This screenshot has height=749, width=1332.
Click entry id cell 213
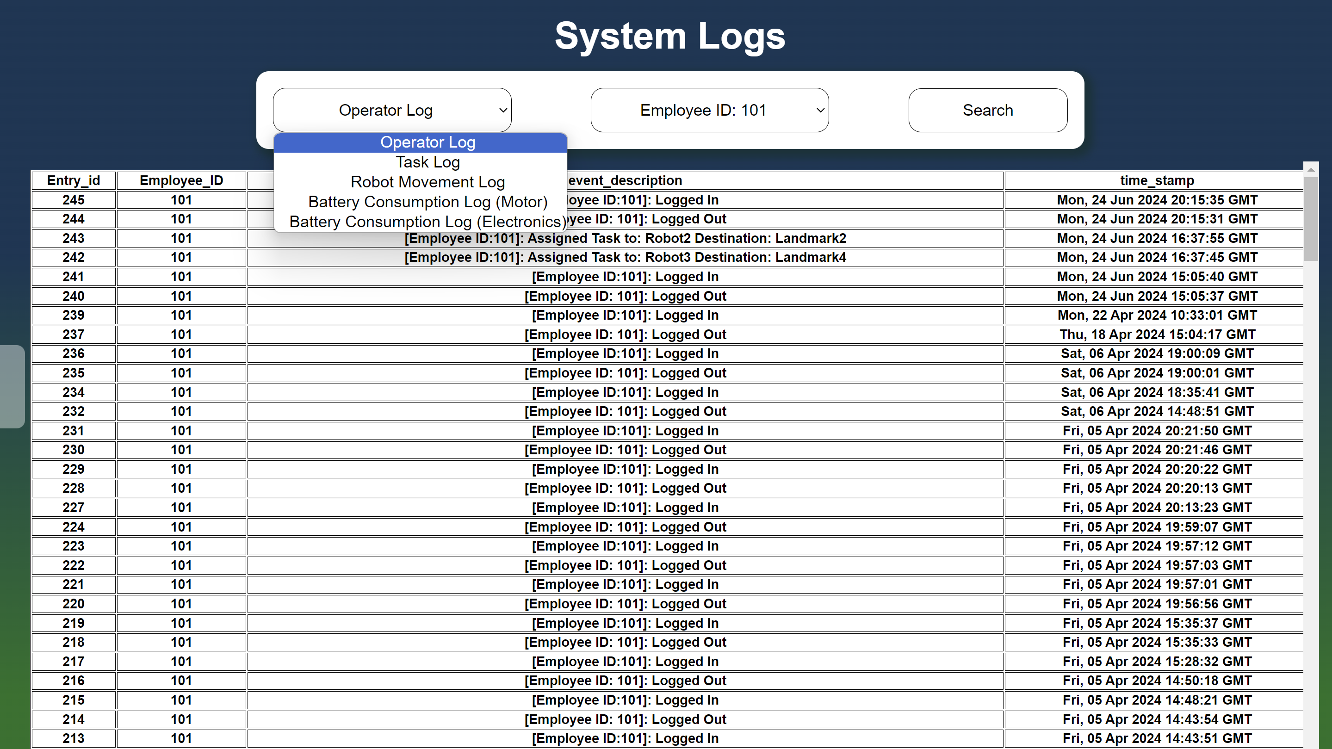click(x=74, y=738)
